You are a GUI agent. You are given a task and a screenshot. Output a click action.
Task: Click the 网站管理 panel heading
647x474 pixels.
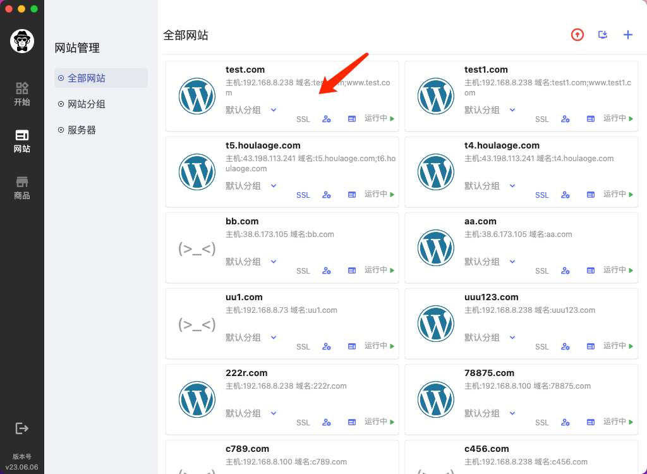[x=77, y=48]
